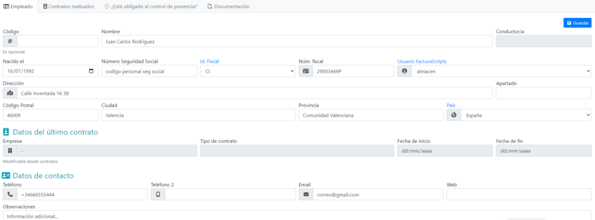This screenshot has width=595, height=220.
Task: Click the Núm. fiscal field 29003469P
Action: [x=354, y=71]
